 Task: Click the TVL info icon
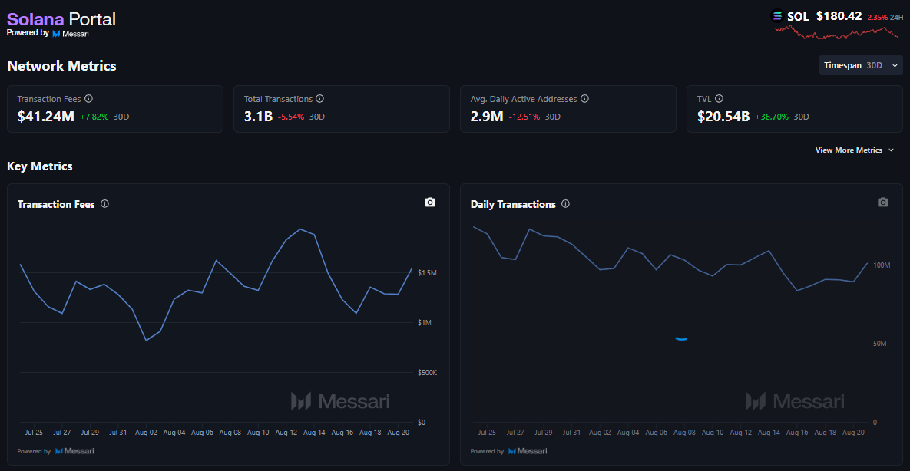(719, 99)
